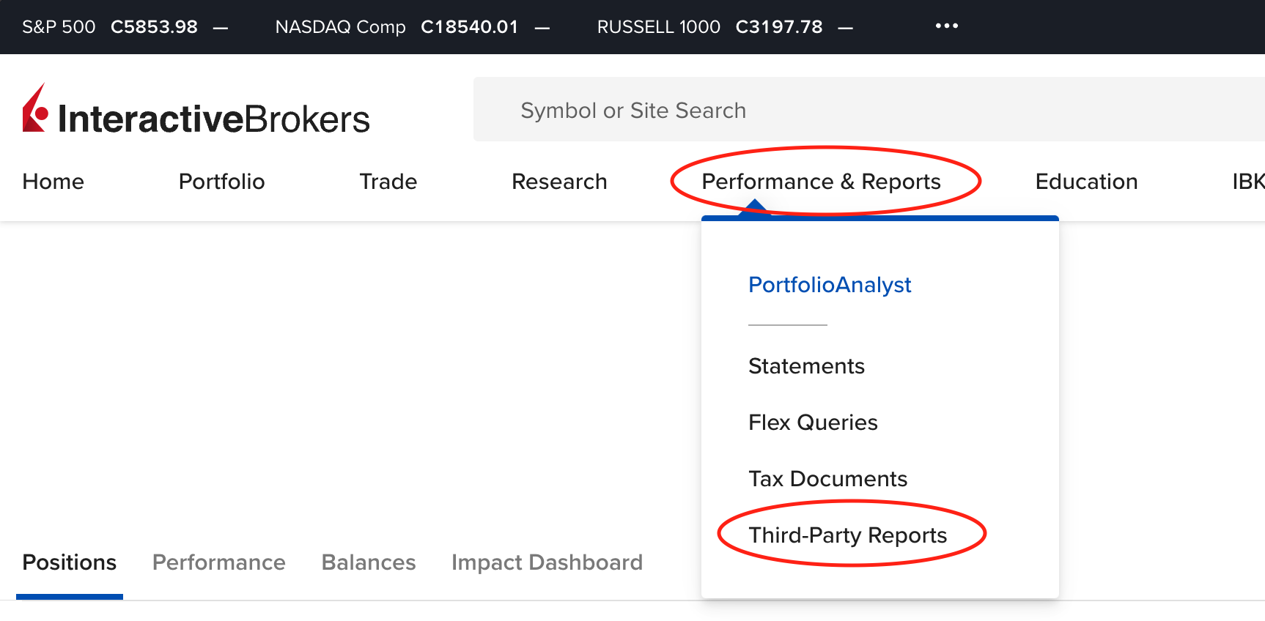Click the NASDAQ Comp ticker value C18540.01
The width and height of the screenshot is (1265, 621).
[469, 27]
